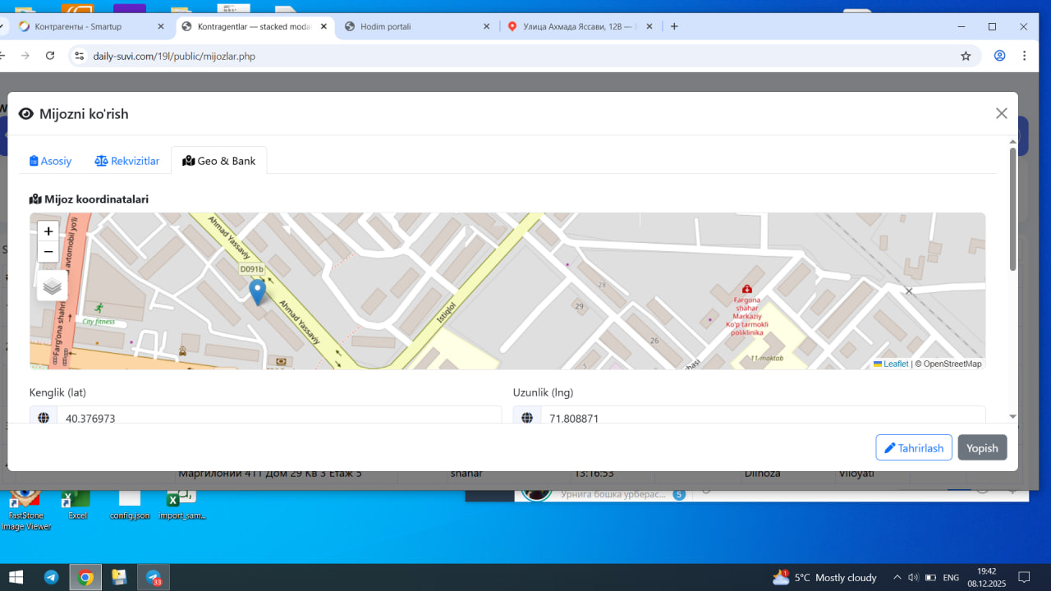Click the blue location marker on the map

tap(257, 292)
